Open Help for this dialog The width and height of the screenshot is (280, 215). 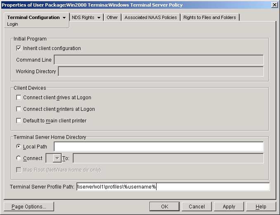point(261,207)
